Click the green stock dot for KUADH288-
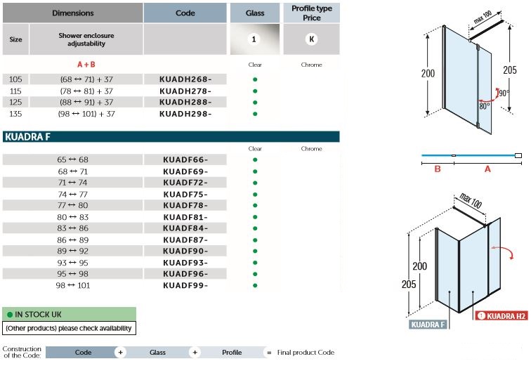This screenshot has width=531, height=366. coord(255,103)
